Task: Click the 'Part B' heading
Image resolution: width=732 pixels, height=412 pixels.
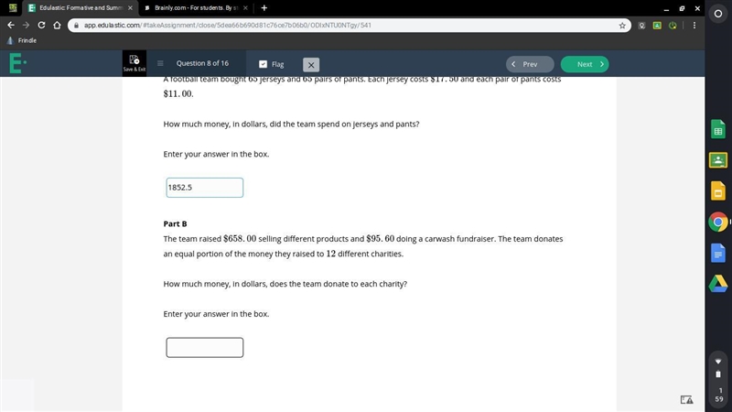Action: coord(175,223)
